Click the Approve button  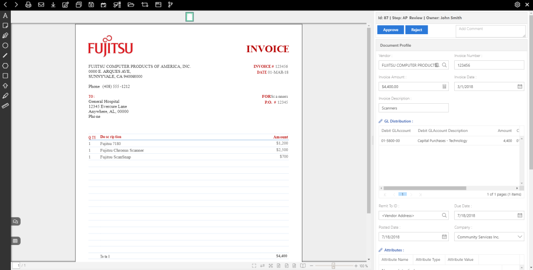391,30
